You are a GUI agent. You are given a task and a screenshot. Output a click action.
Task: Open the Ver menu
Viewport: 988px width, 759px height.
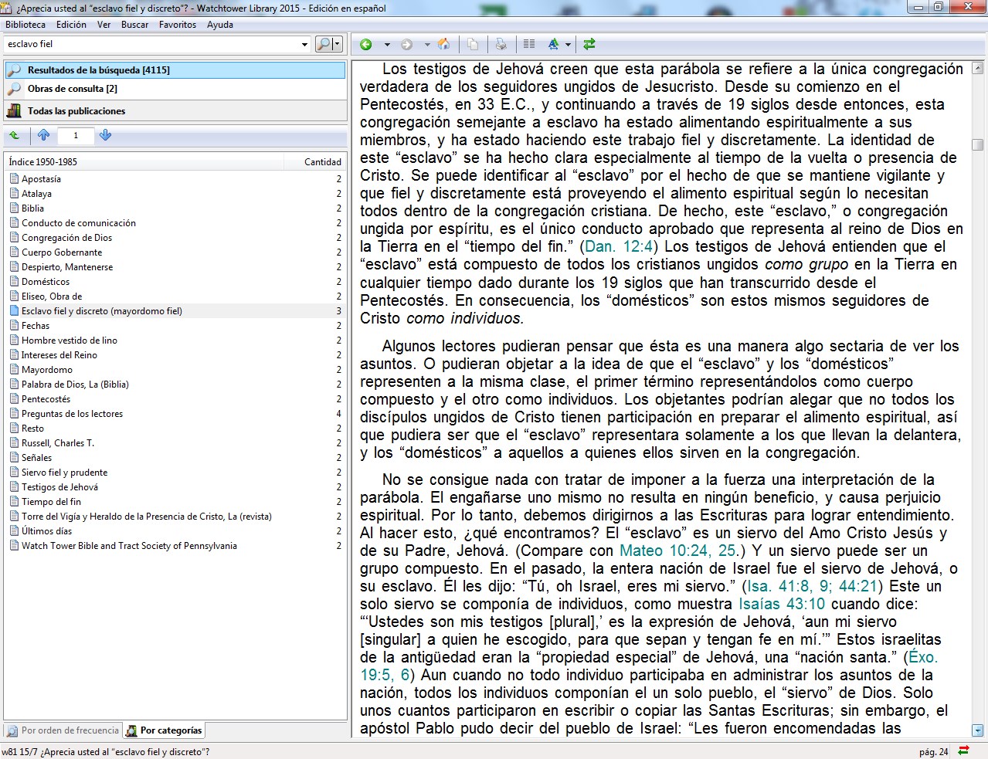pyautogui.click(x=104, y=25)
